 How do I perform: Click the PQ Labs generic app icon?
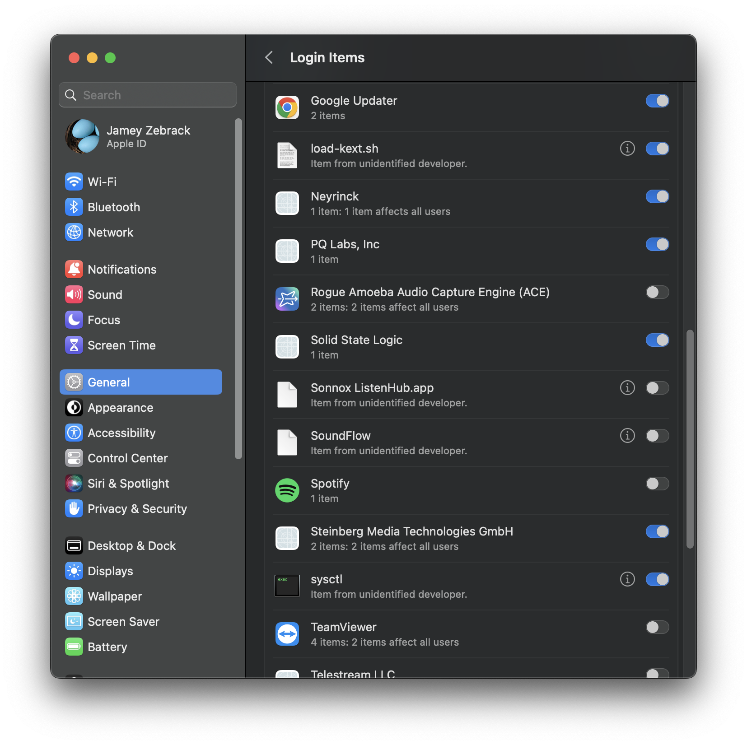click(287, 251)
